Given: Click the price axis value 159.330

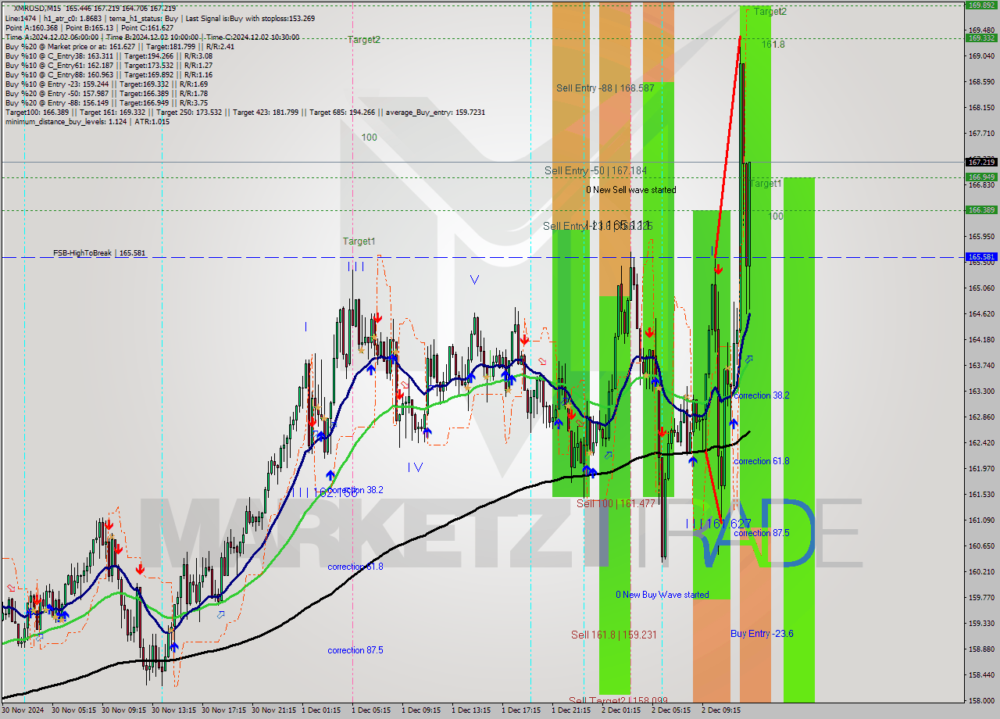Looking at the screenshot, I should 981,623.
